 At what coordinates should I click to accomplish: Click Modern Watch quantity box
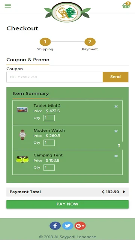click(49, 143)
